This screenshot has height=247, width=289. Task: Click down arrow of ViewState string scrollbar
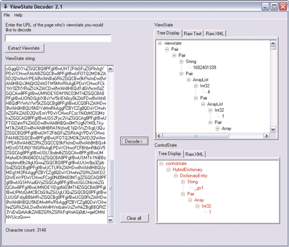pos(110,220)
